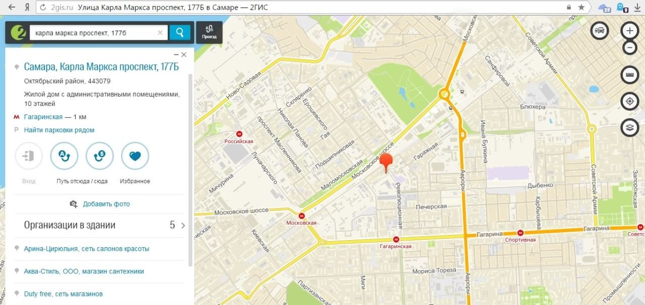Open the Проезд route planner
This screenshot has width=645, height=305.
(209, 33)
